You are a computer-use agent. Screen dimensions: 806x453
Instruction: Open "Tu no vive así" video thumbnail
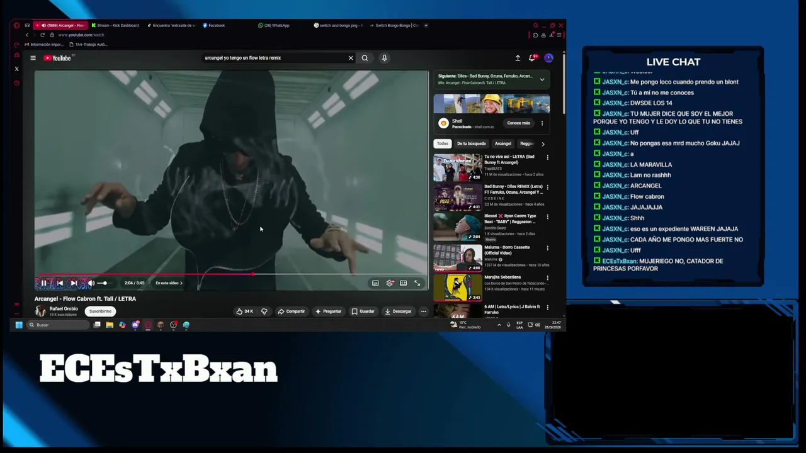pos(458,167)
